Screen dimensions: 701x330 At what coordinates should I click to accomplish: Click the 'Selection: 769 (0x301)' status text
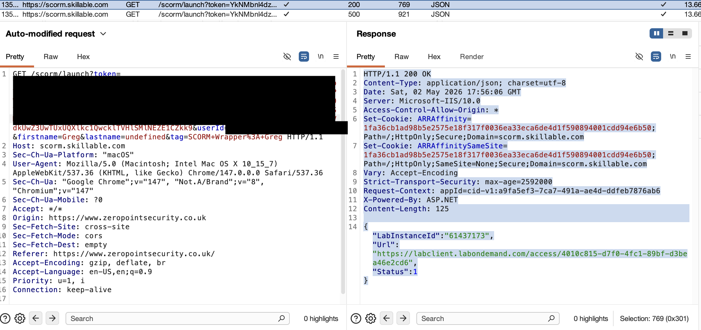click(x=654, y=318)
